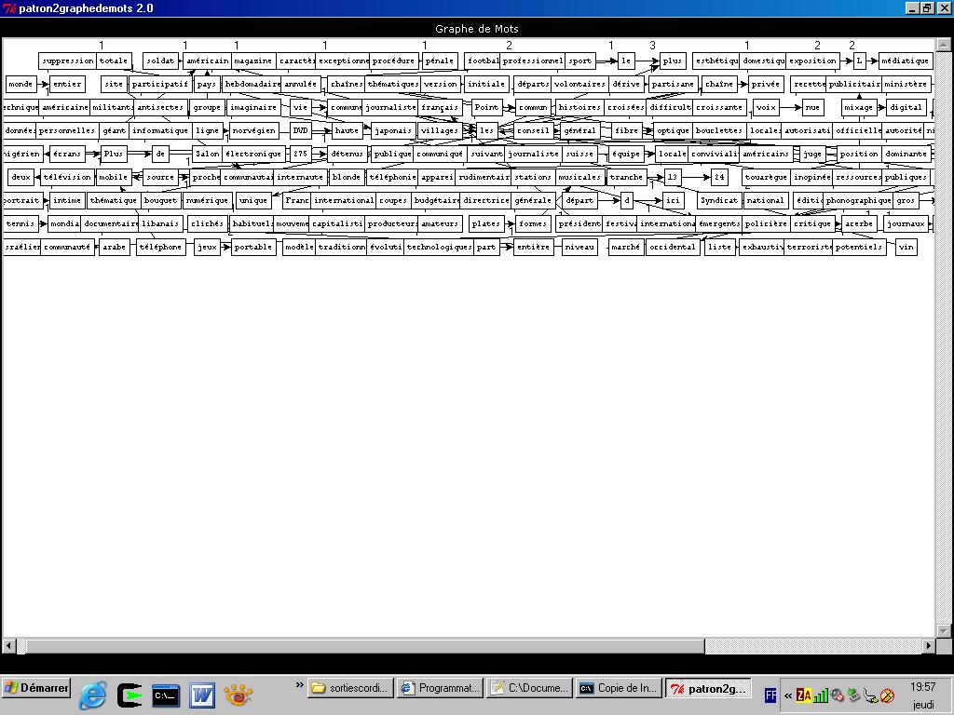Click the FR language indicator in tray
The height and width of the screenshot is (715, 954).
[770, 695]
